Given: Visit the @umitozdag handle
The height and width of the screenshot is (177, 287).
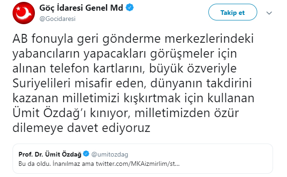Looking at the screenshot, I should click(x=110, y=154).
